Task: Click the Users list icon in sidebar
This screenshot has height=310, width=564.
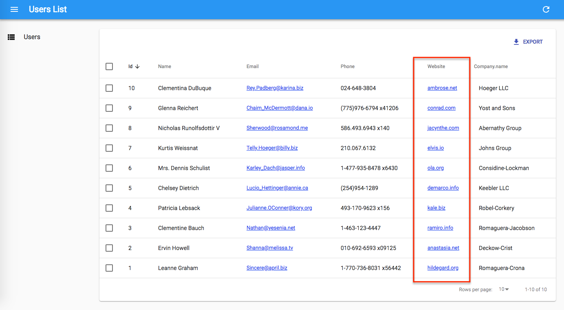Action: tap(11, 37)
